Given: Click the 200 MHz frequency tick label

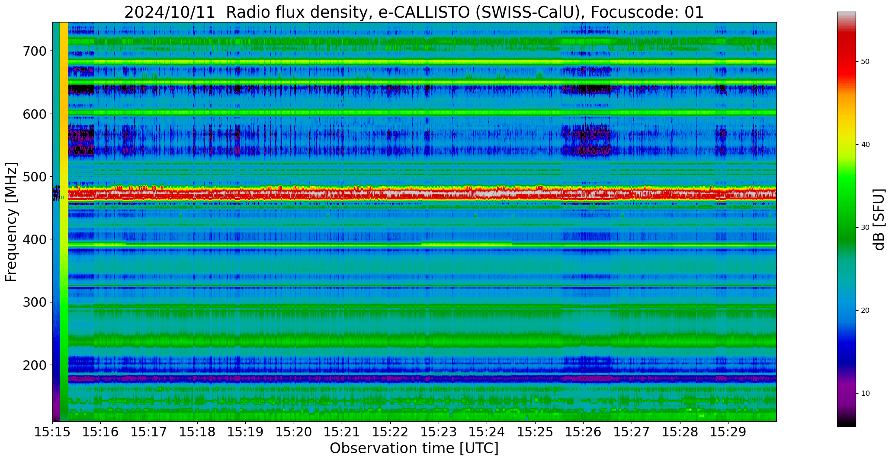Looking at the screenshot, I should pos(34,365).
